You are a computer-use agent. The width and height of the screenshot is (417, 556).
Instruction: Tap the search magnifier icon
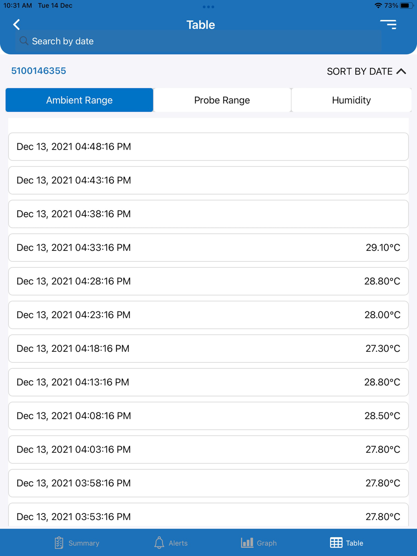click(24, 41)
